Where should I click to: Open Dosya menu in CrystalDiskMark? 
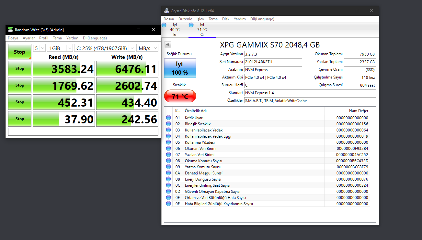tap(13, 38)
